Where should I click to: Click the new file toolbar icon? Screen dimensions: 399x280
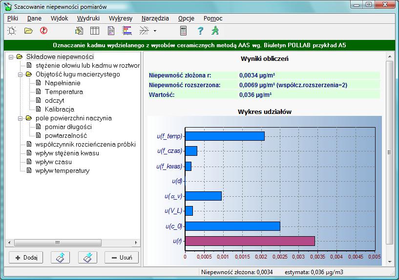pyautogui.click(x=12, y=31)
